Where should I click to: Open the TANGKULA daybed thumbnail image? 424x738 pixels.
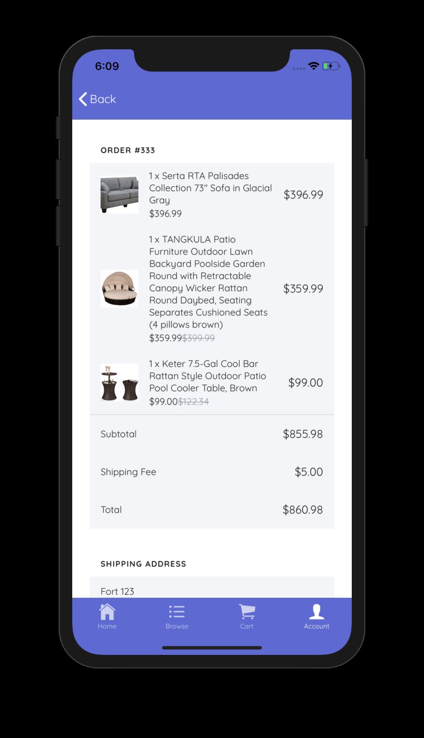tap(119, 288)
